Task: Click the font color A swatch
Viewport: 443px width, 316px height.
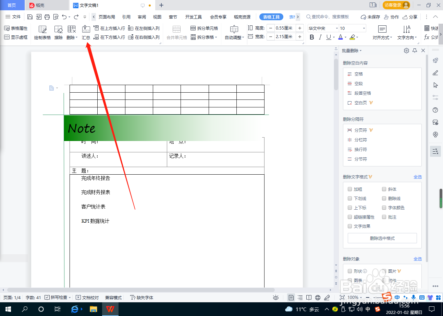Action: (x=341, y=37)
